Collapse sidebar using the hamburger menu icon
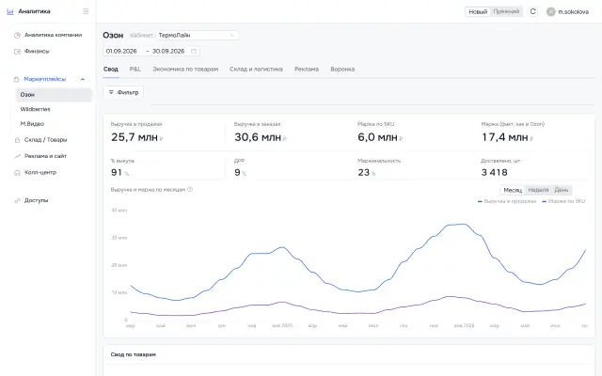The image size is (602, 376). pos(86,11)
